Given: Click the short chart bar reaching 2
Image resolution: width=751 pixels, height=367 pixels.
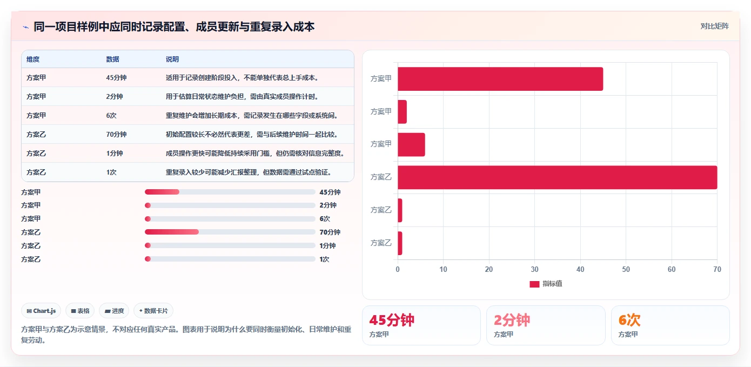Looking at the screenshot, I should tap(402, 111).
